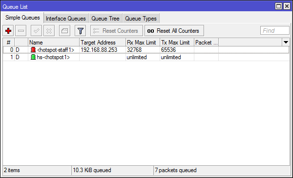The height and width of the screenshot is (178, 293).
Task: Focus the Find search field
Action: (274, 30)
